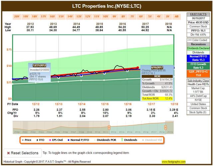
Task: Click the light Dividends color legend box
Action: 198,53
